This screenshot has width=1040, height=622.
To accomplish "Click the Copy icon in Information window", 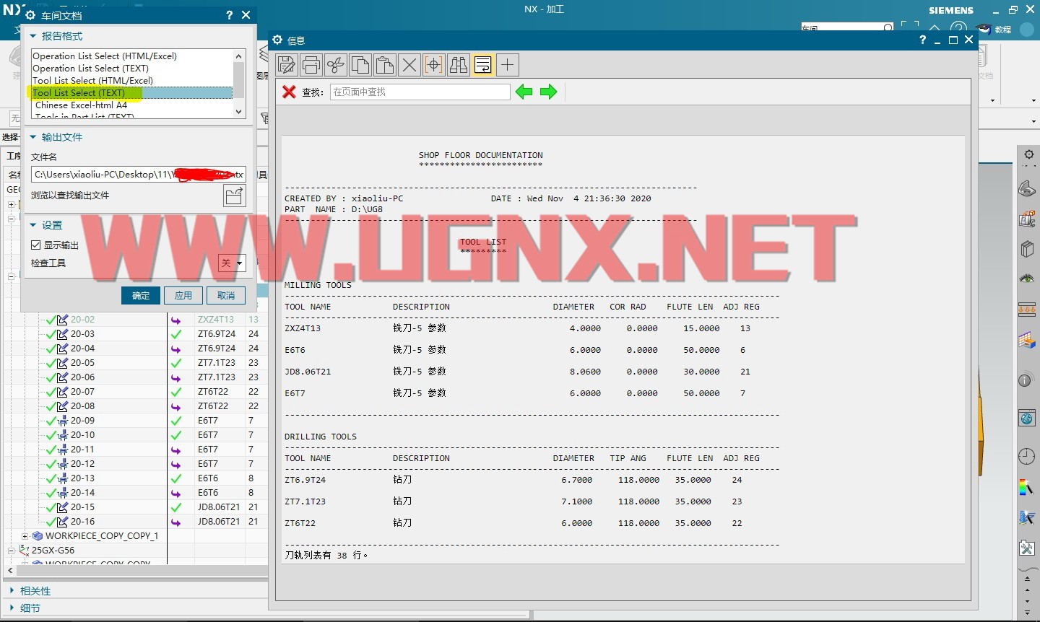I will coord(360,65).
